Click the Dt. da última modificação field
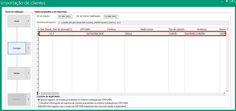This screenshot has height=111, width=236. pos(111,17)
